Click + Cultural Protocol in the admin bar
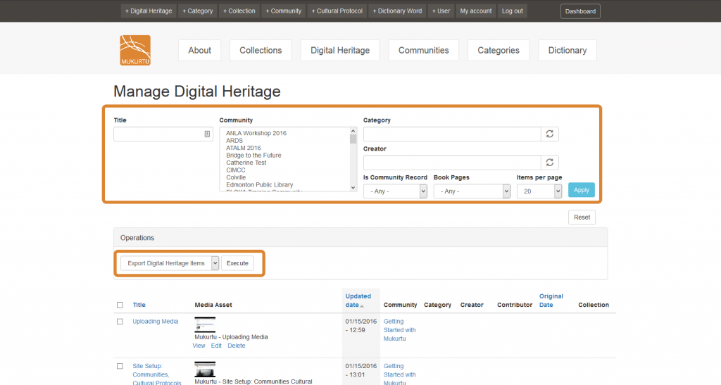The width and height of the screenshot is (721, 385). (x=337, y=11)
